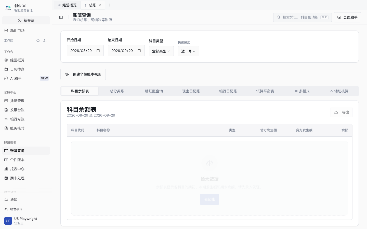Click the US Playwright user avatar
This screenshot has height=229, width=367.
click(8, 221)
